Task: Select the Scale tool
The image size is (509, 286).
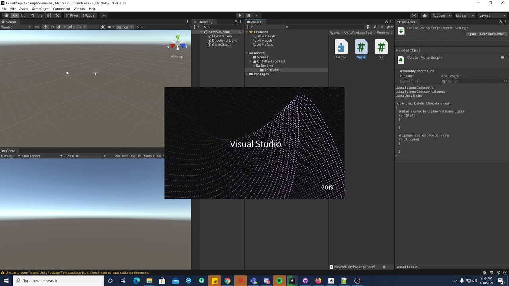Action: [32, 15]
